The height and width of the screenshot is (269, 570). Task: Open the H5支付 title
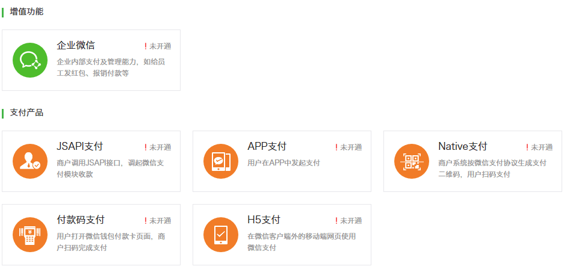pos(264,220)
